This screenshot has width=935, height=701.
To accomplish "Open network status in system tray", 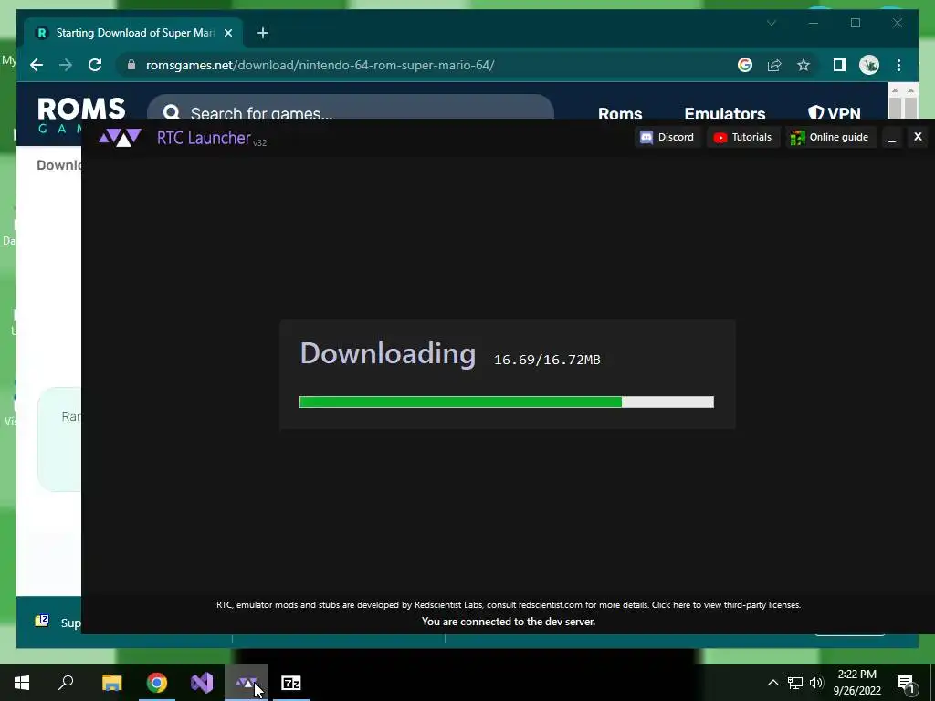I will tap(795, 683).
